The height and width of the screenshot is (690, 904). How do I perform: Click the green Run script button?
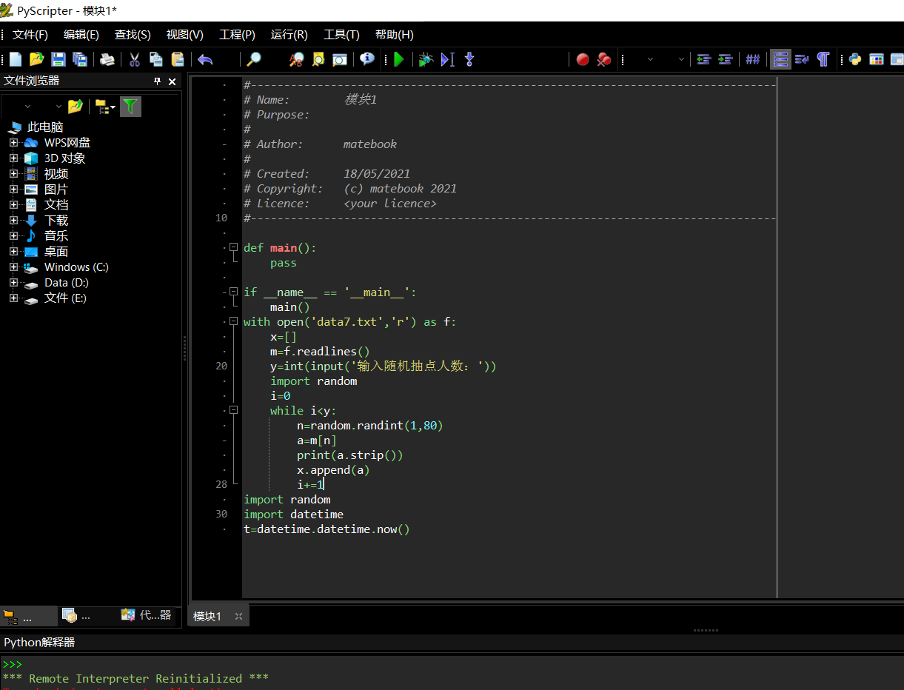coord(399,59)
